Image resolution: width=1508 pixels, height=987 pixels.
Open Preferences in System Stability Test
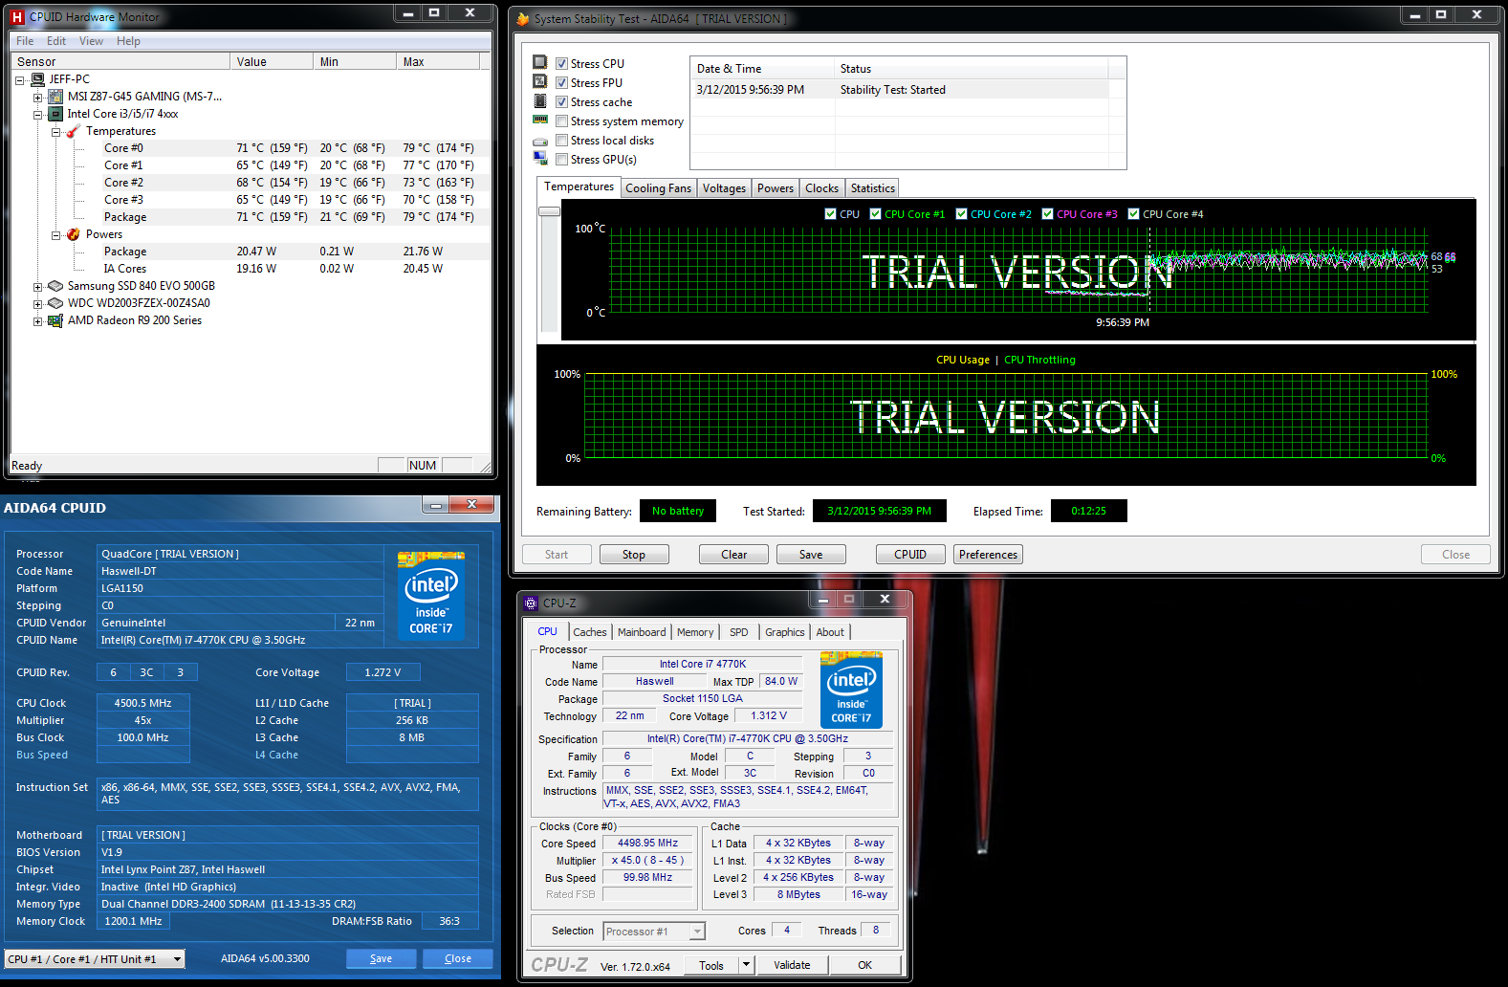point(988,555)
